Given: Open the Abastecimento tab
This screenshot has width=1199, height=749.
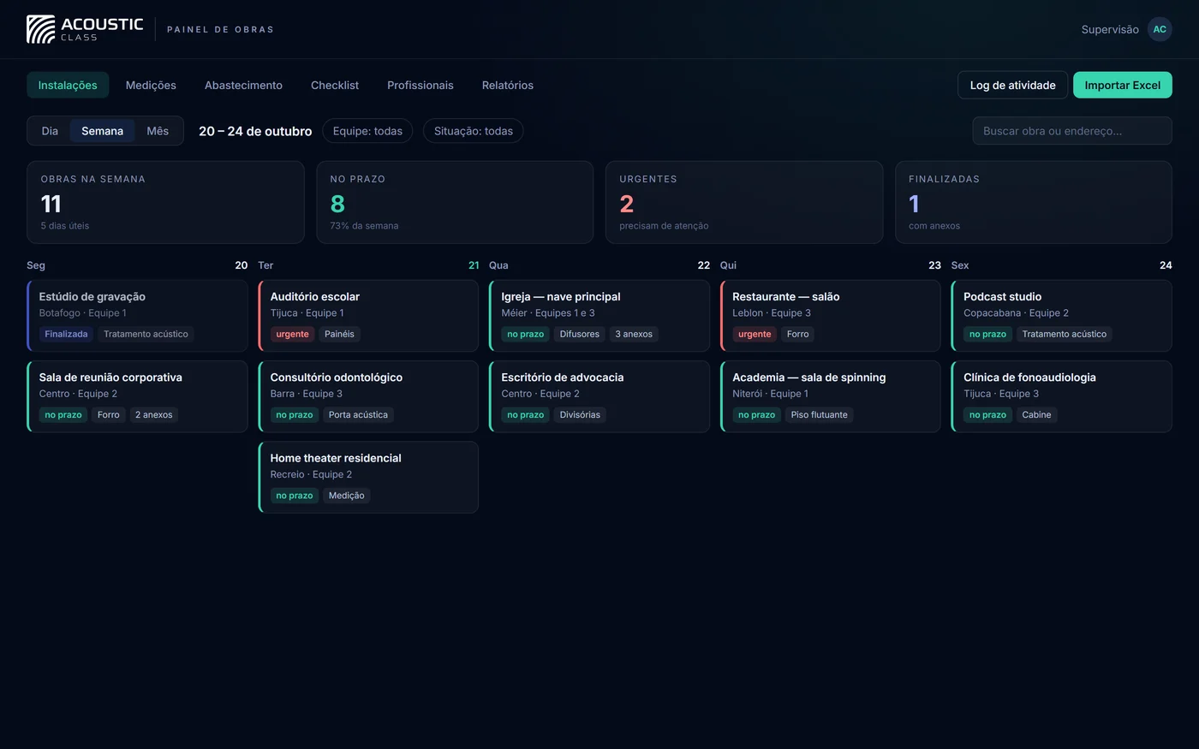Looking at the screenshot, I should [243, 86].
